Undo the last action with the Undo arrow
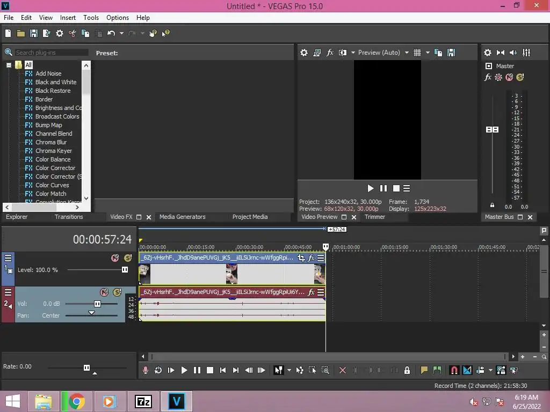 [111, 33]
